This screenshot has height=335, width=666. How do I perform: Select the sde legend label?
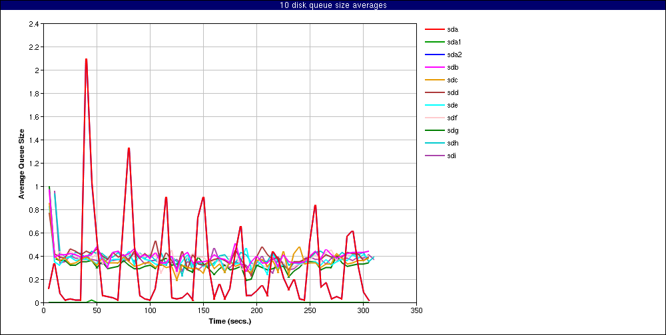(453, 105)
